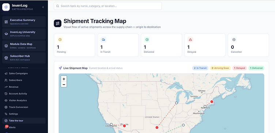Click the In Transit truck icon

[x=103, y=40]
